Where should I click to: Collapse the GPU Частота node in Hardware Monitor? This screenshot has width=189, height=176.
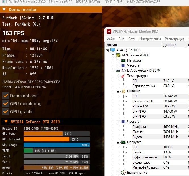pyautogui.click(x=118, y=122)
